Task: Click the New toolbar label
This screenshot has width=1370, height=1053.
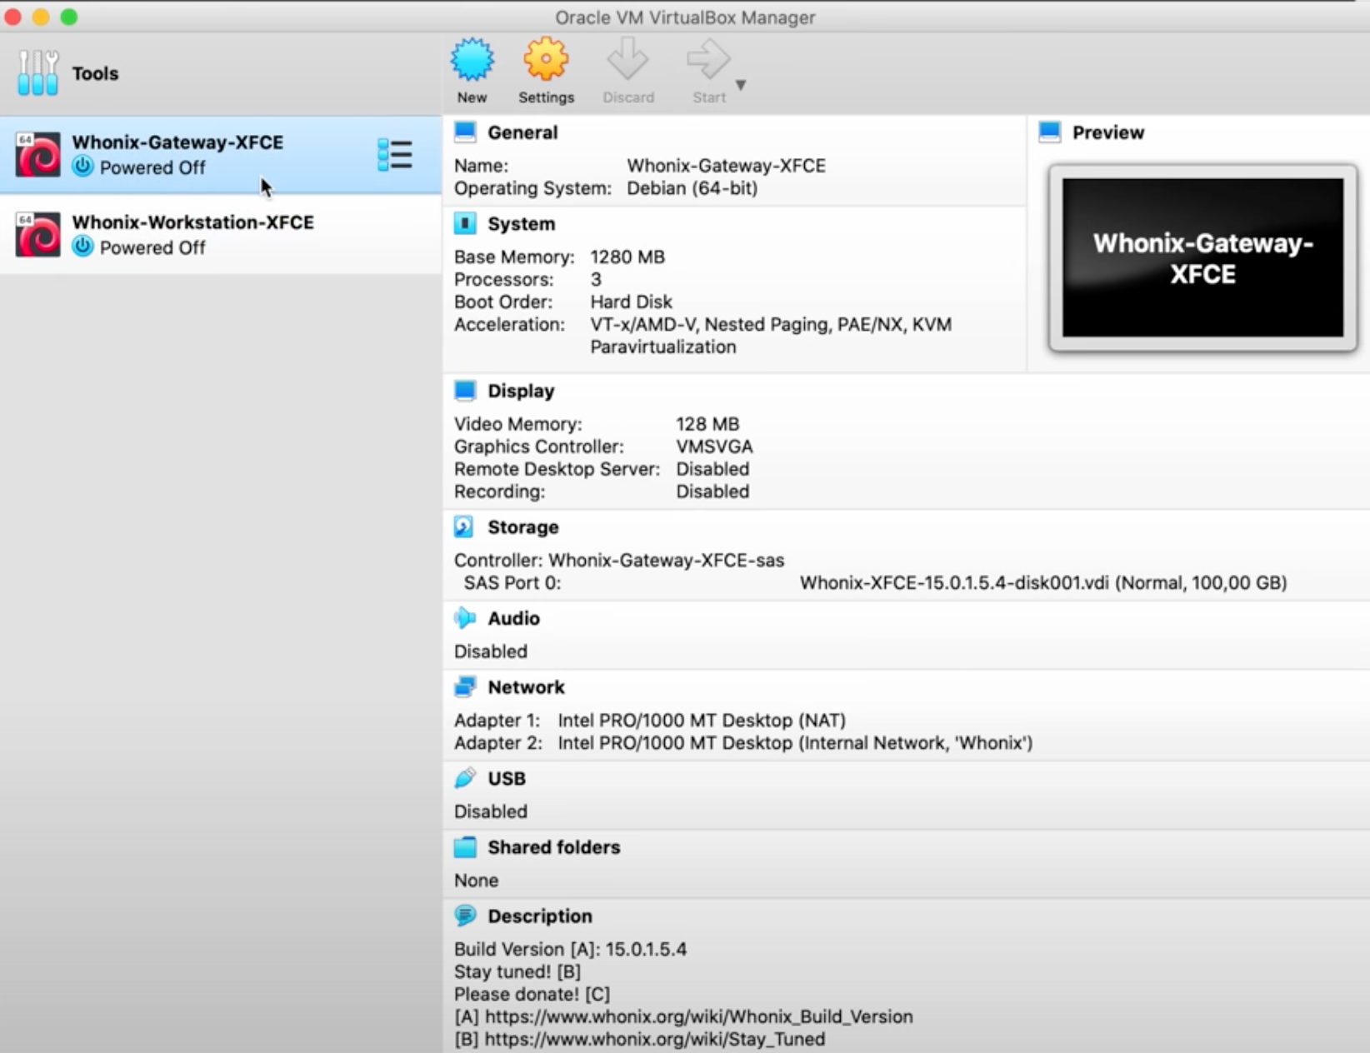Action: tap(472, 97)
